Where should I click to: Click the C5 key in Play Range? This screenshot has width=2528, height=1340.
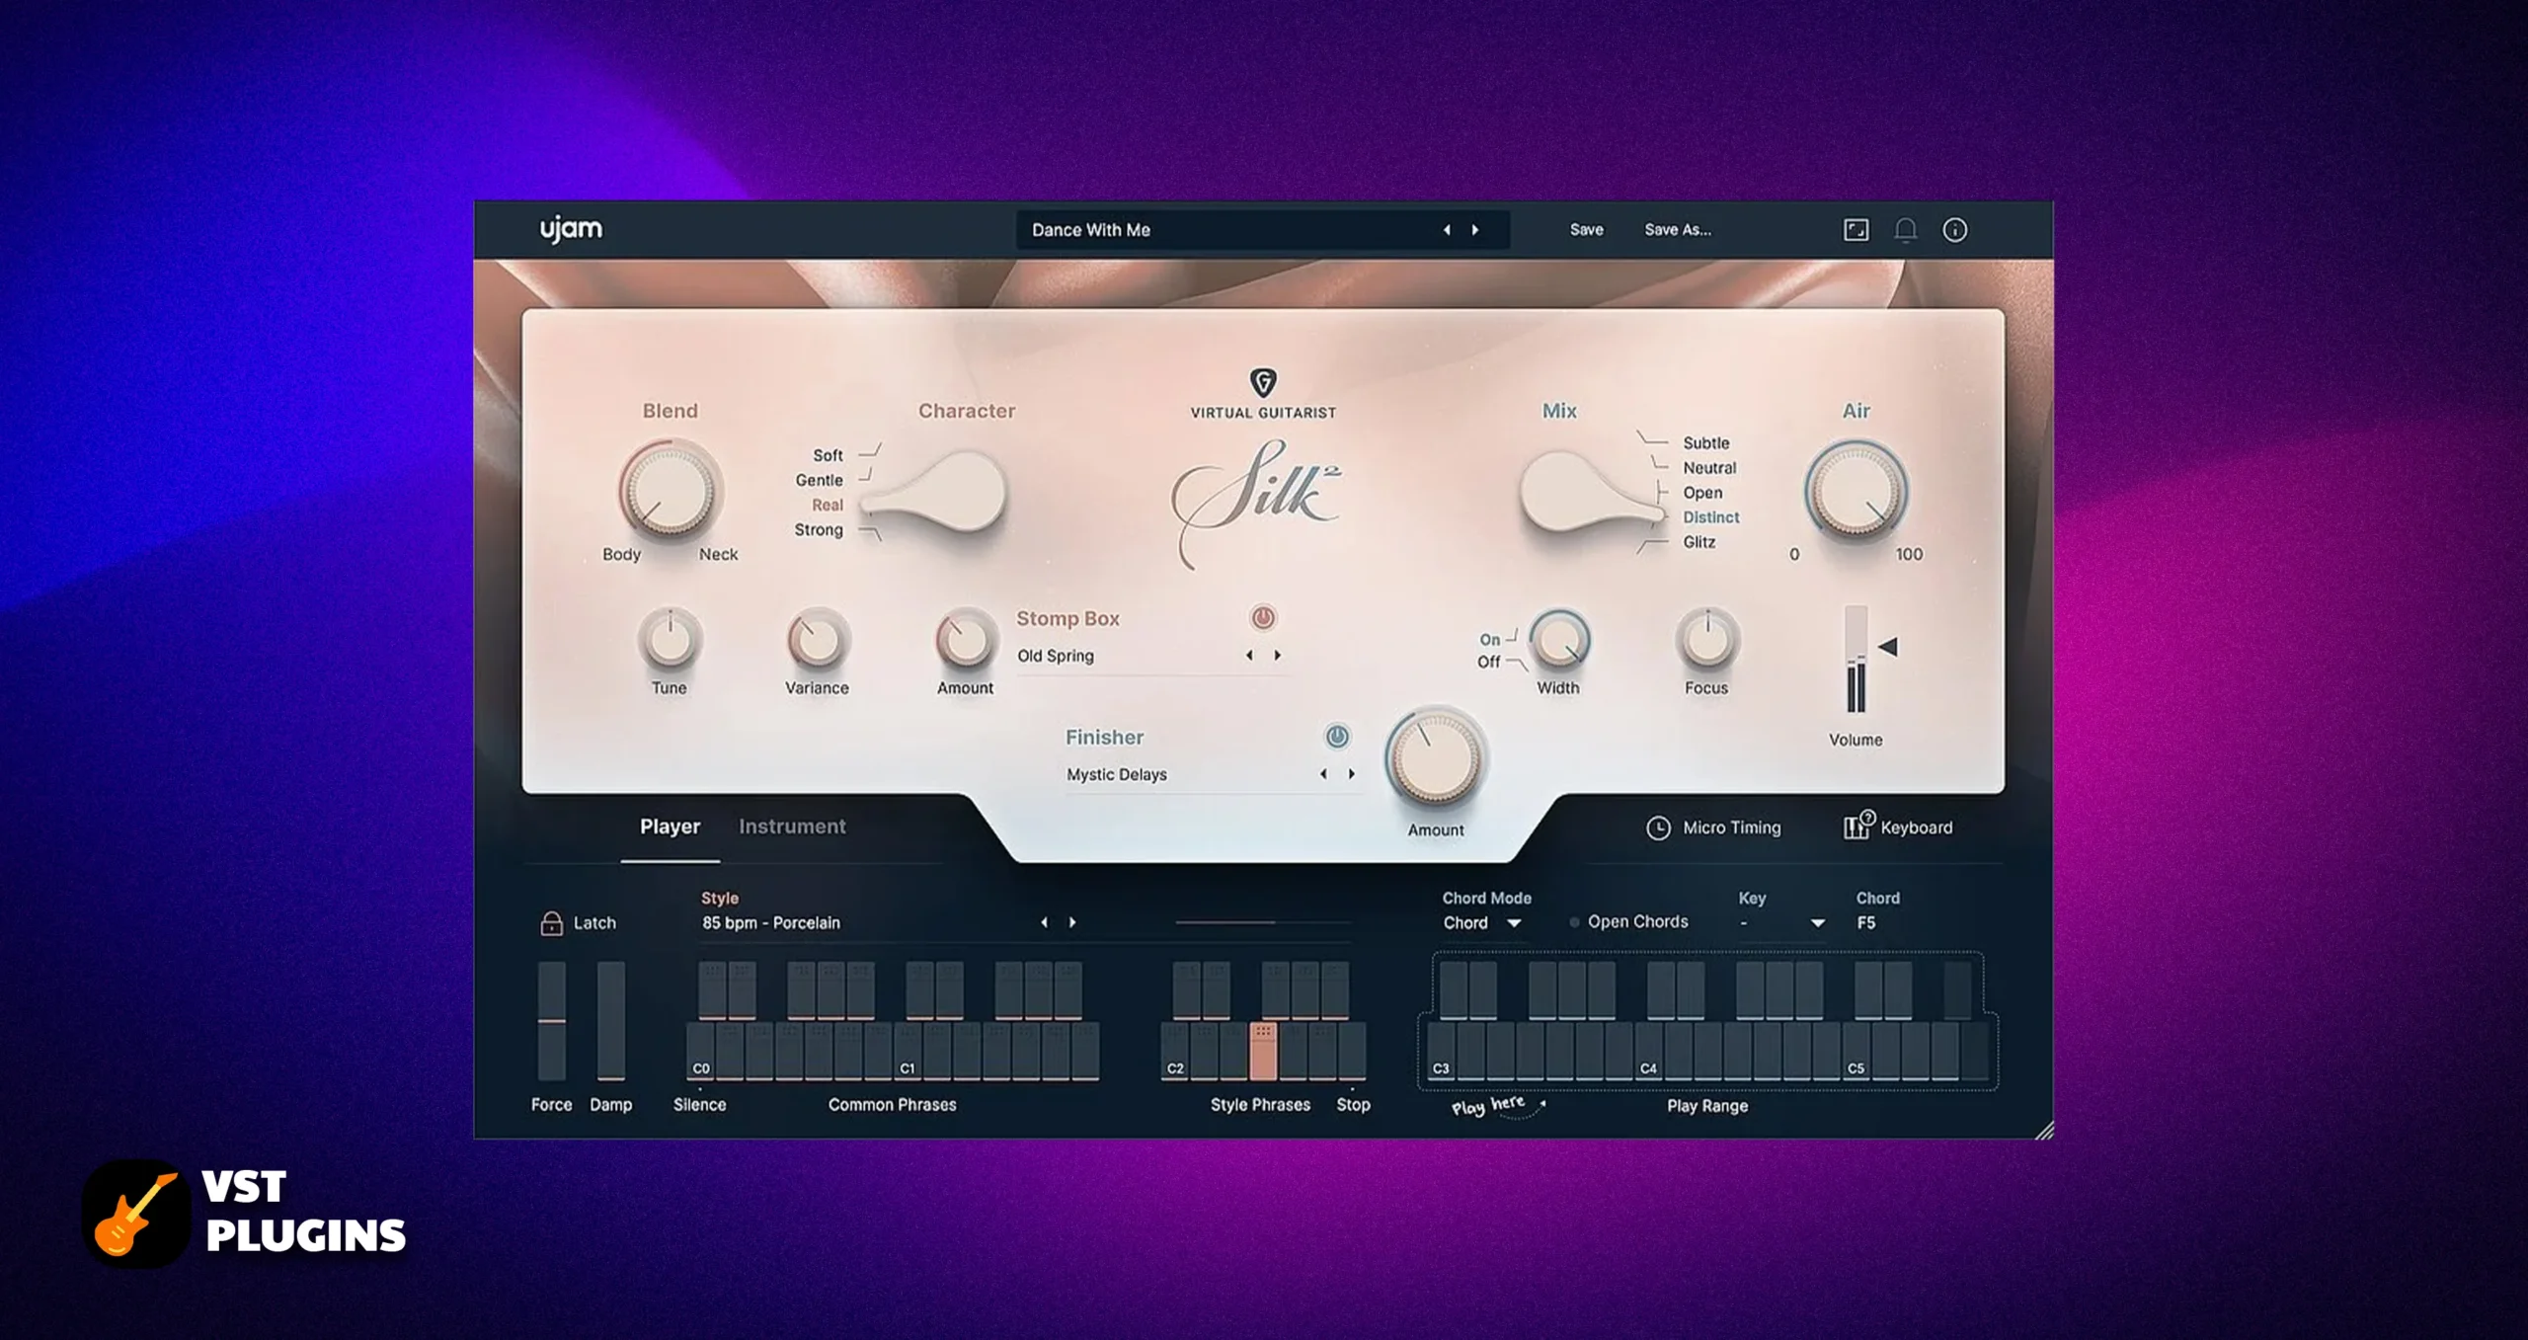1856,1053
